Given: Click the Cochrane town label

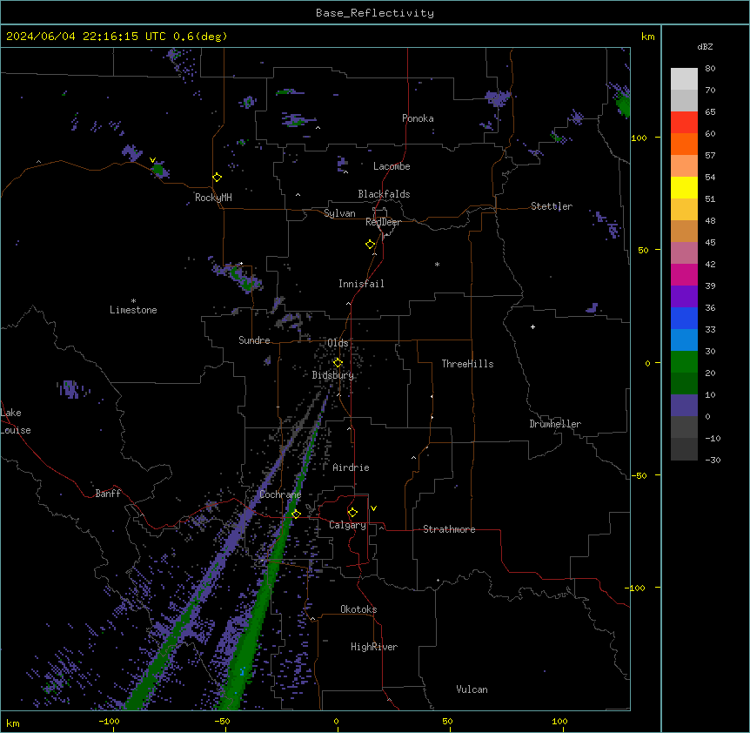Looking at the screenshot, I should point(280,494).
